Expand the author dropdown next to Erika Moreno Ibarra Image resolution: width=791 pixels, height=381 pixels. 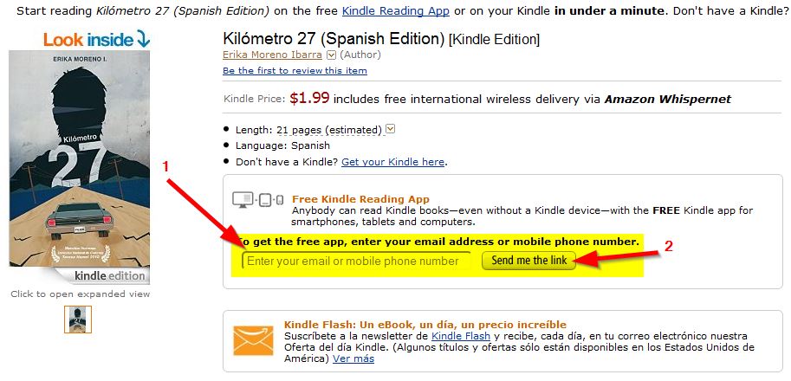[332, 55]
